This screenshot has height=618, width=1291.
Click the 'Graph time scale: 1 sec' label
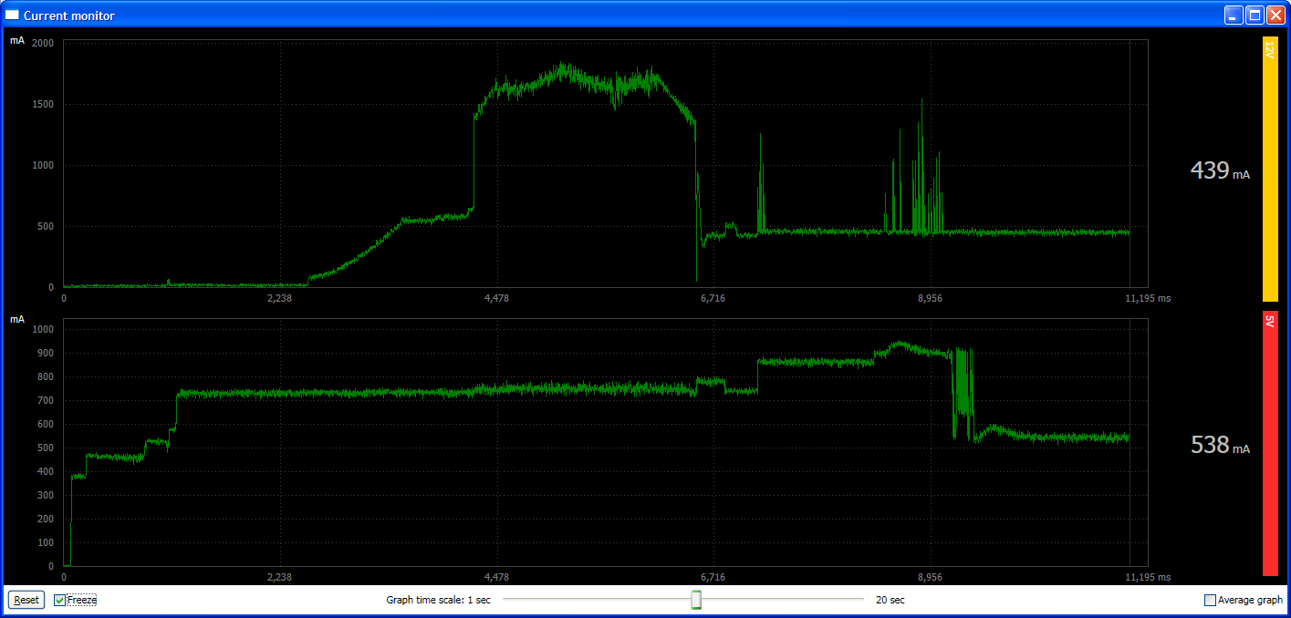click(x=438, y=600)
